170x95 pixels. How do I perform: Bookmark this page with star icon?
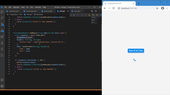click(157, 8)
